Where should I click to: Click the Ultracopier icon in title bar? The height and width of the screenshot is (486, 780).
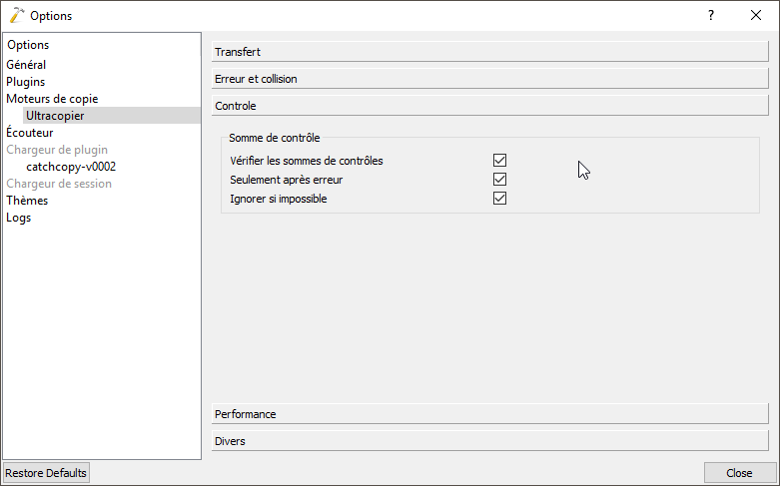(x=16, y=15)
